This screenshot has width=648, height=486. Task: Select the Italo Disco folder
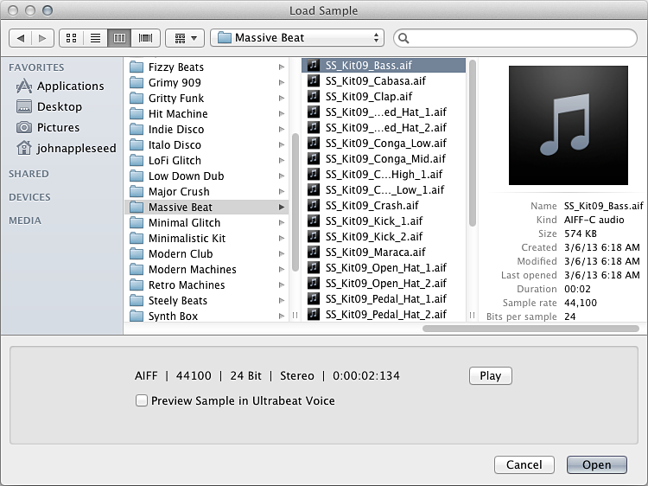[206, 144]
